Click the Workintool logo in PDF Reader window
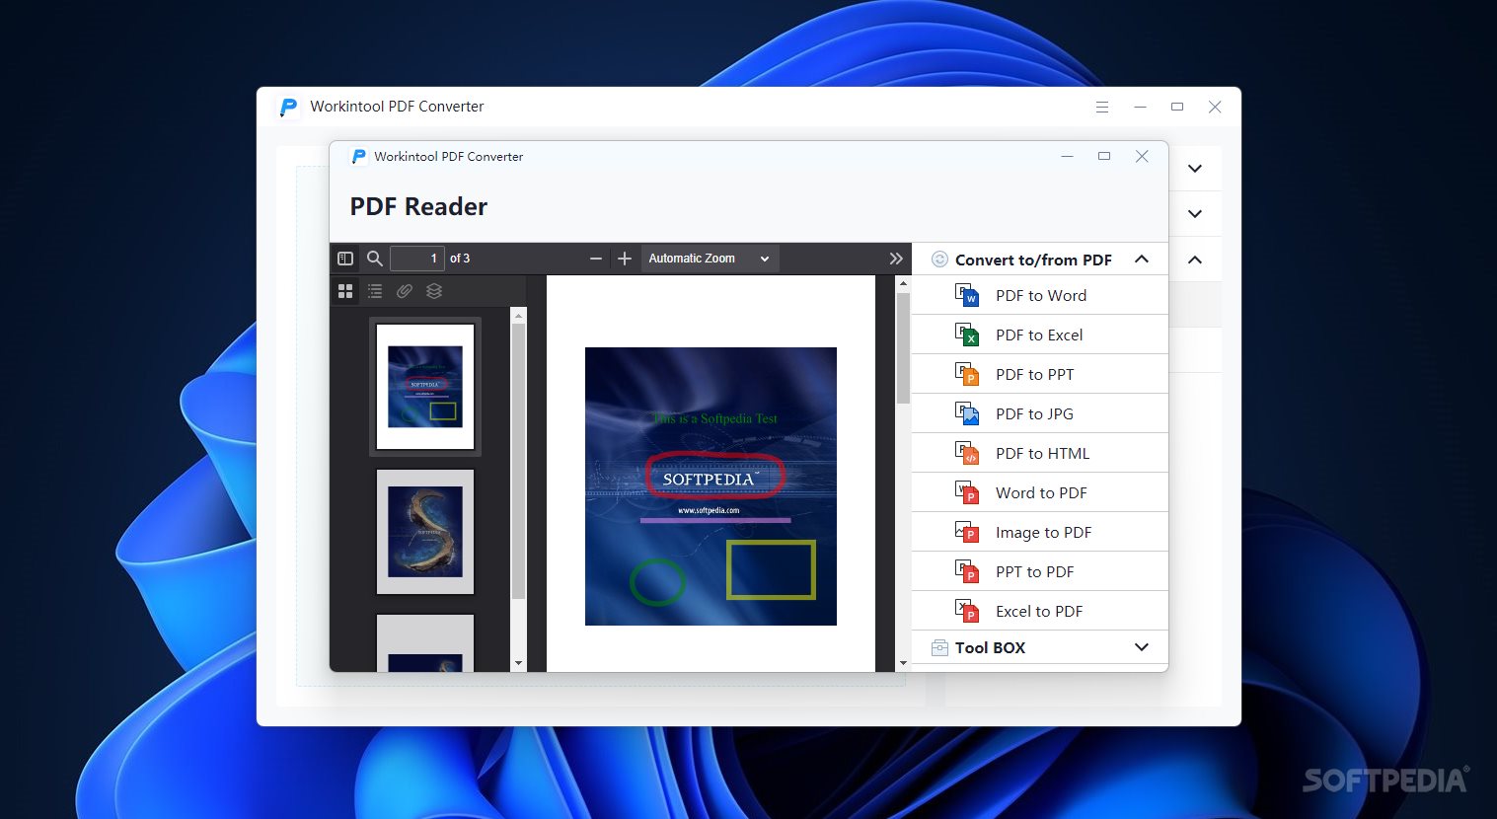Viewport: 1497px width, 819px height. tap(359, 156)
